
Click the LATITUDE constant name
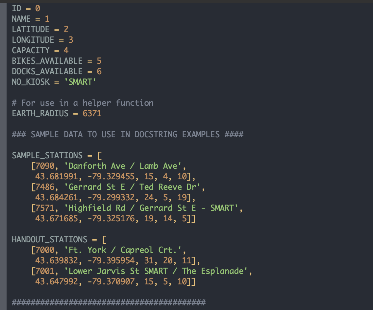coord(31,29)
